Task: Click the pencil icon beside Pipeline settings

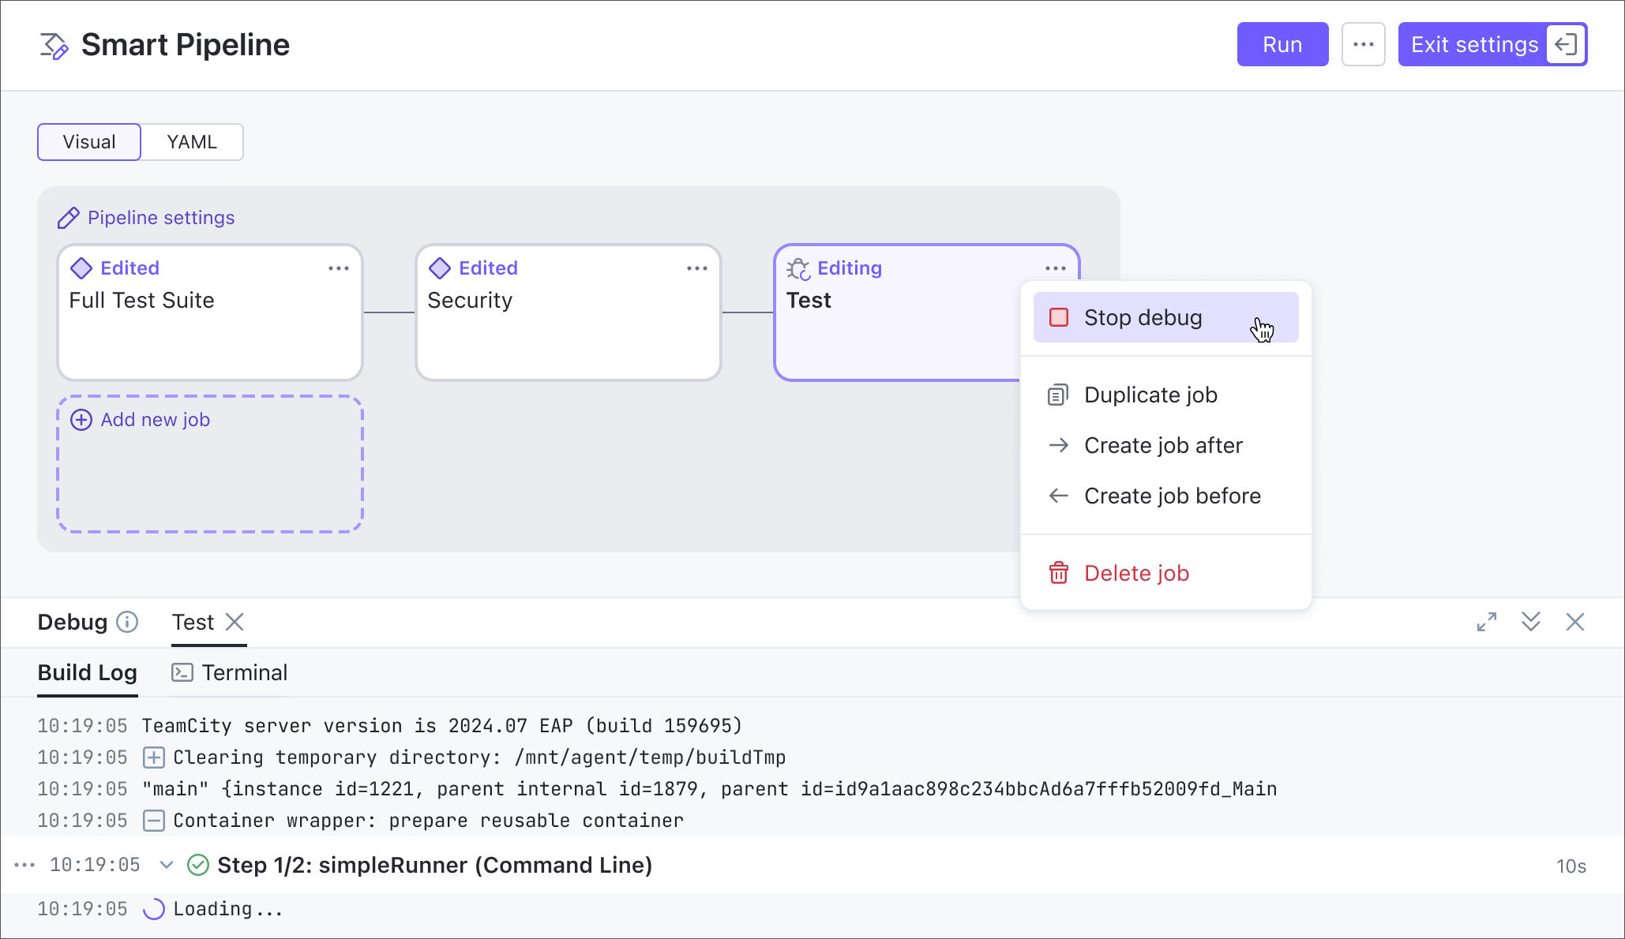Action: (69, 218)
